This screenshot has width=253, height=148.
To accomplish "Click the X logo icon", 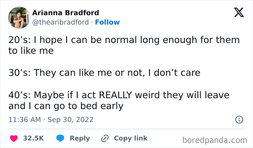I will point(239,13).
